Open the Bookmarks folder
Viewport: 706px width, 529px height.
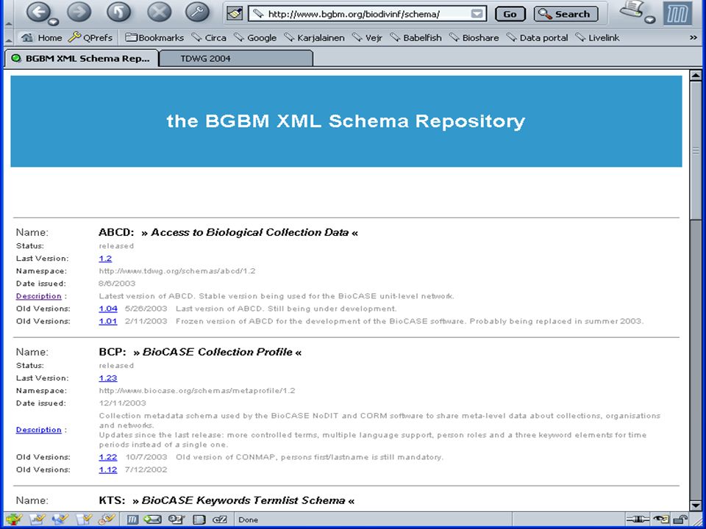tap(154, 37)
